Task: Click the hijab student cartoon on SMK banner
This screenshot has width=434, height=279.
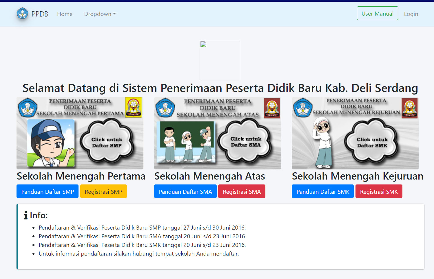Action: (322, 142)
